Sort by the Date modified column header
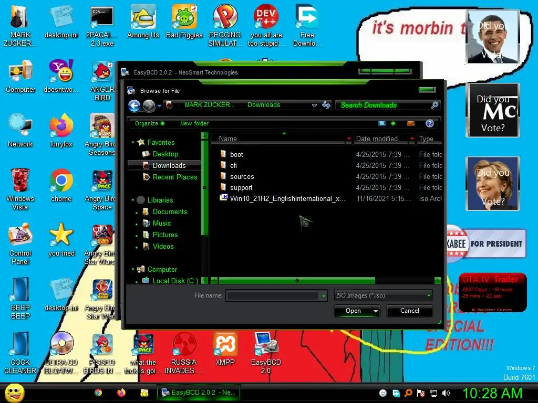Screen dimensions: 538x403 point(384,139)
